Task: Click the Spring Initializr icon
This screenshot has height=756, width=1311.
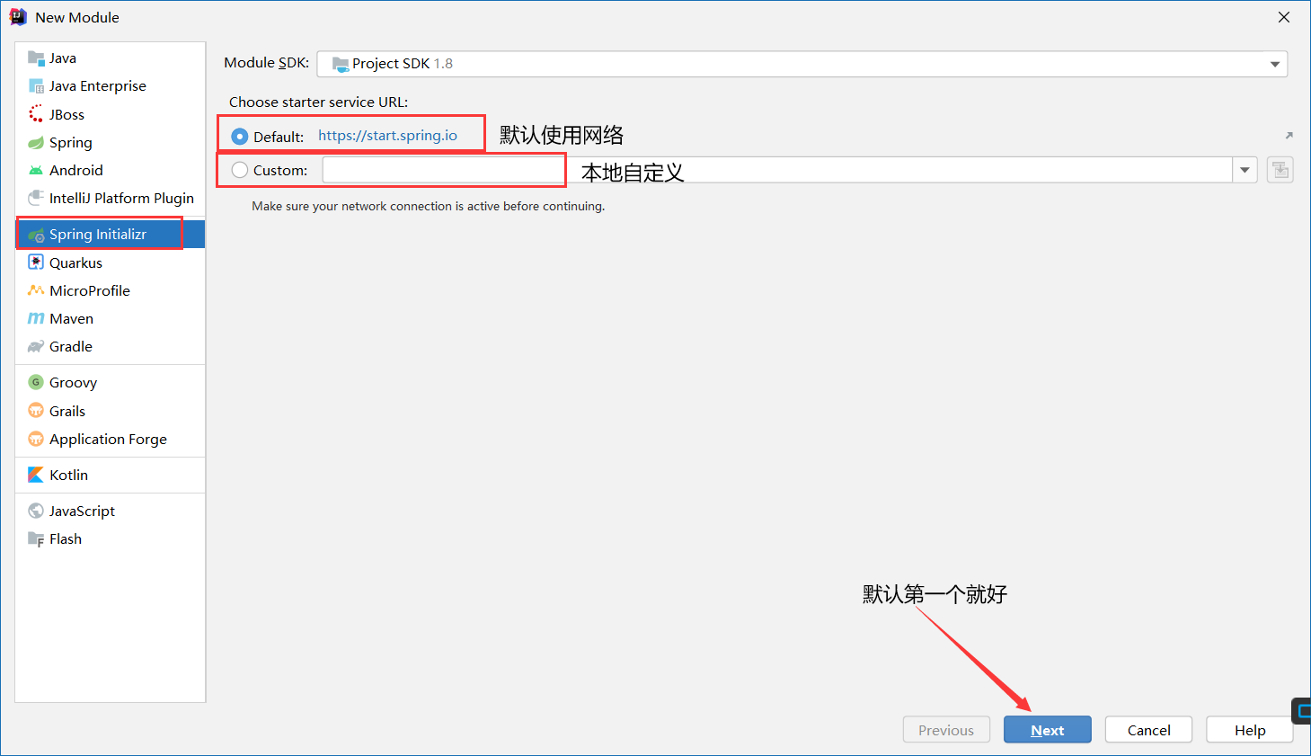Action: point(36,235)
